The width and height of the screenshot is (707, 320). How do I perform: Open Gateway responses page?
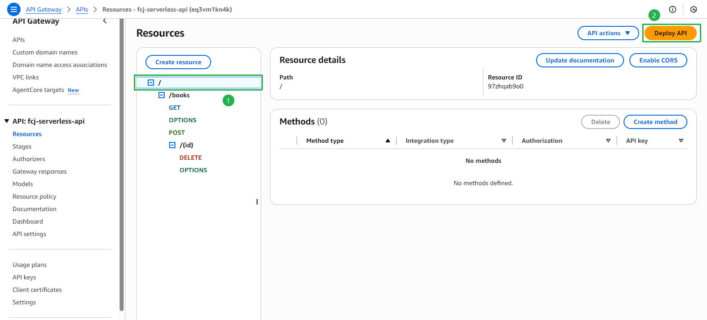click(40, 171)
